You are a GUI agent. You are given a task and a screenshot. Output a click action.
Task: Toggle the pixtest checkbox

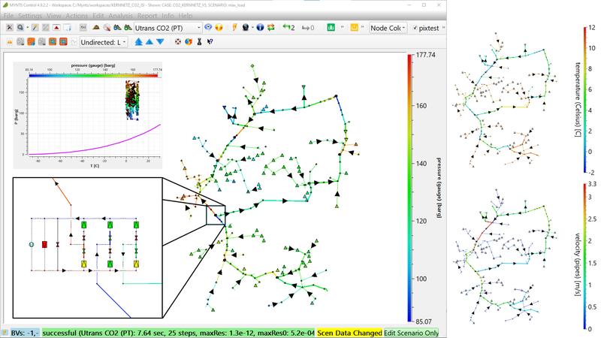pos(415,28)
